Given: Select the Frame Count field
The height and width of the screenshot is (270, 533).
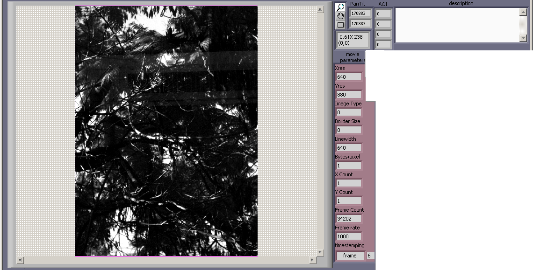Looking at the screenshot, I should tap(348, 219).
